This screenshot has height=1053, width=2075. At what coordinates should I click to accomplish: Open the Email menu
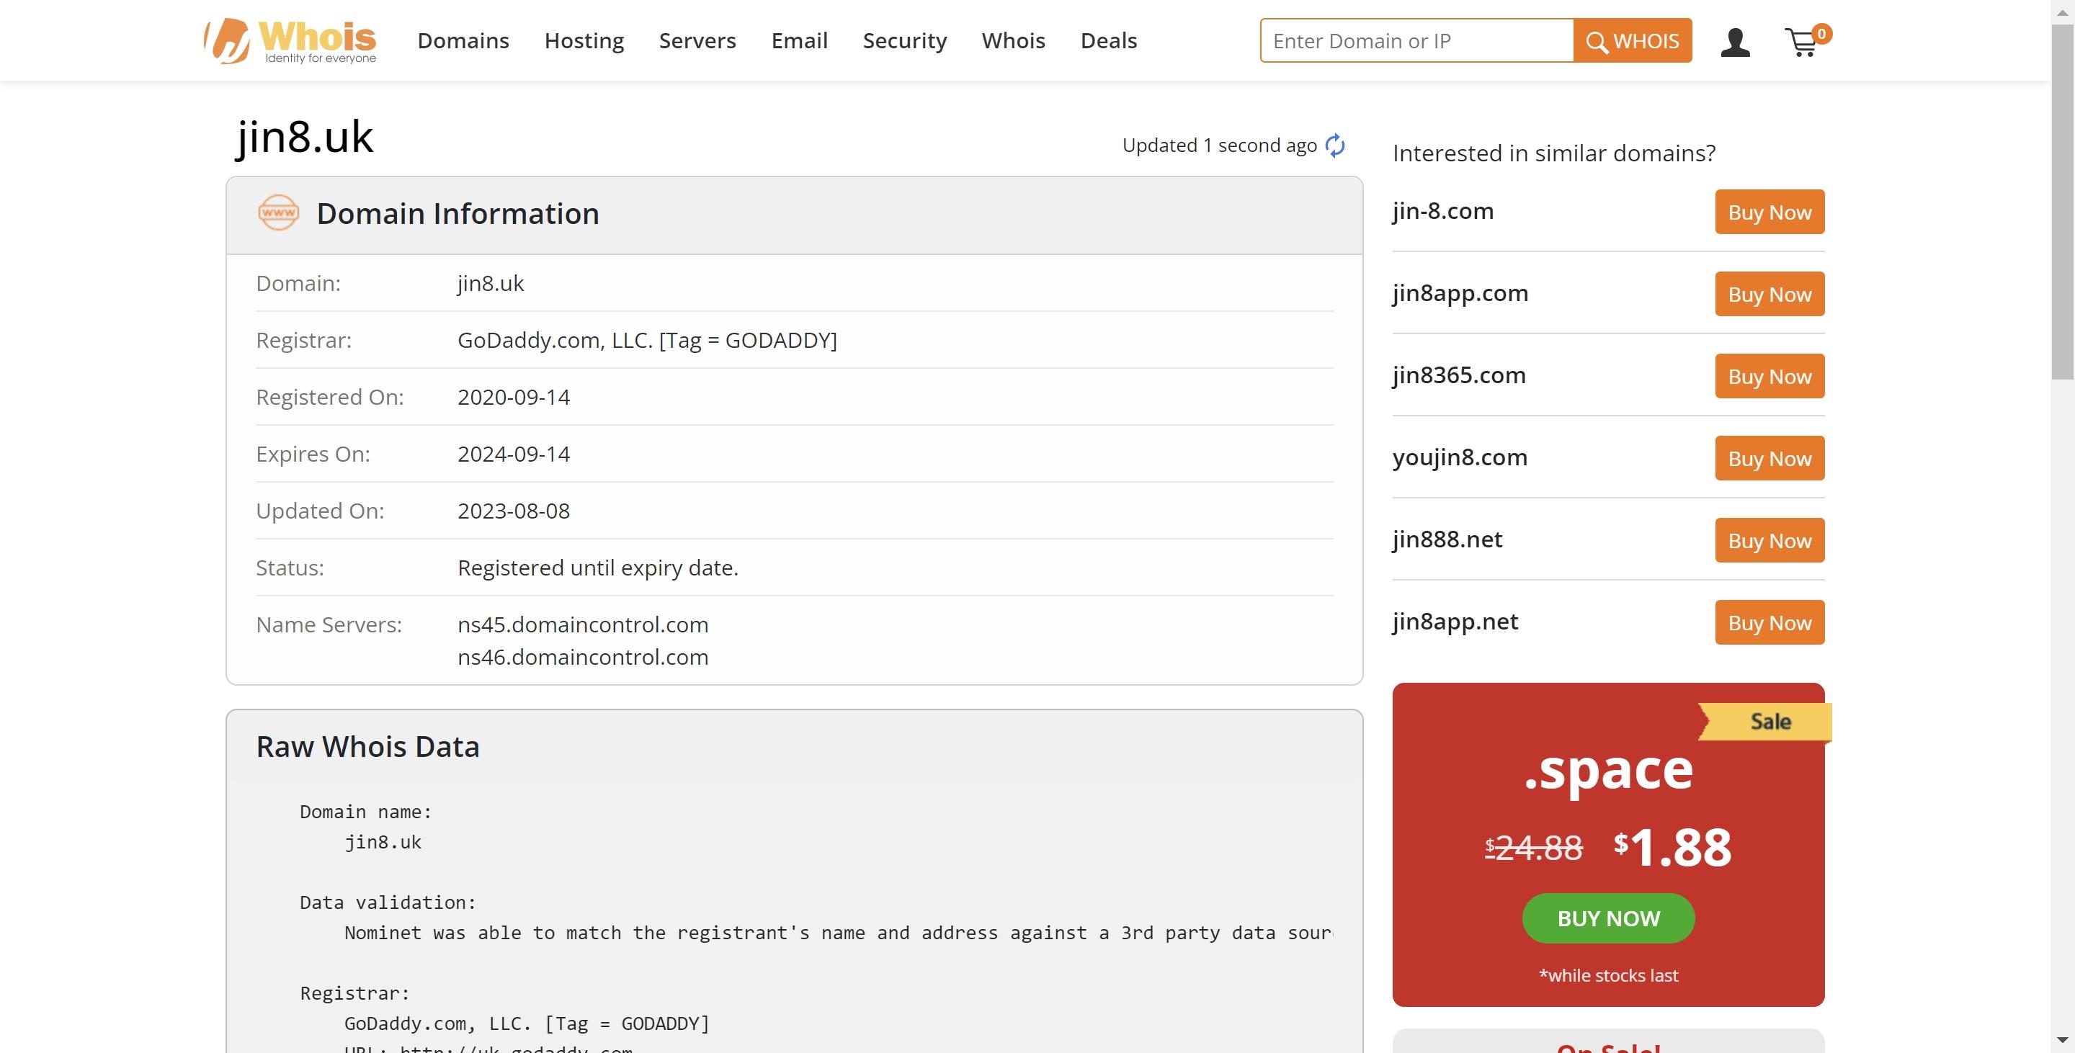tap(799, 40)
